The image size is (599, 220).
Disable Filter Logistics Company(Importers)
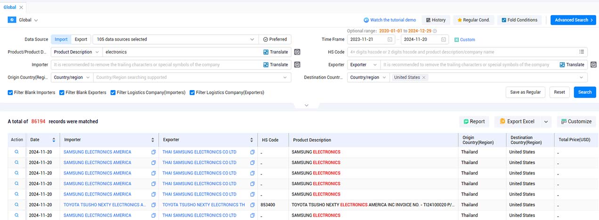113,92
